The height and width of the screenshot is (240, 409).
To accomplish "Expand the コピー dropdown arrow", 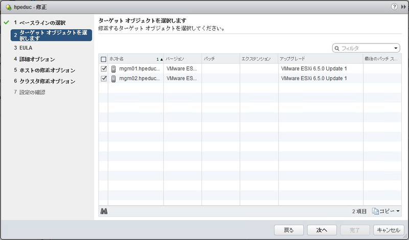I will [x=398, y=211].
